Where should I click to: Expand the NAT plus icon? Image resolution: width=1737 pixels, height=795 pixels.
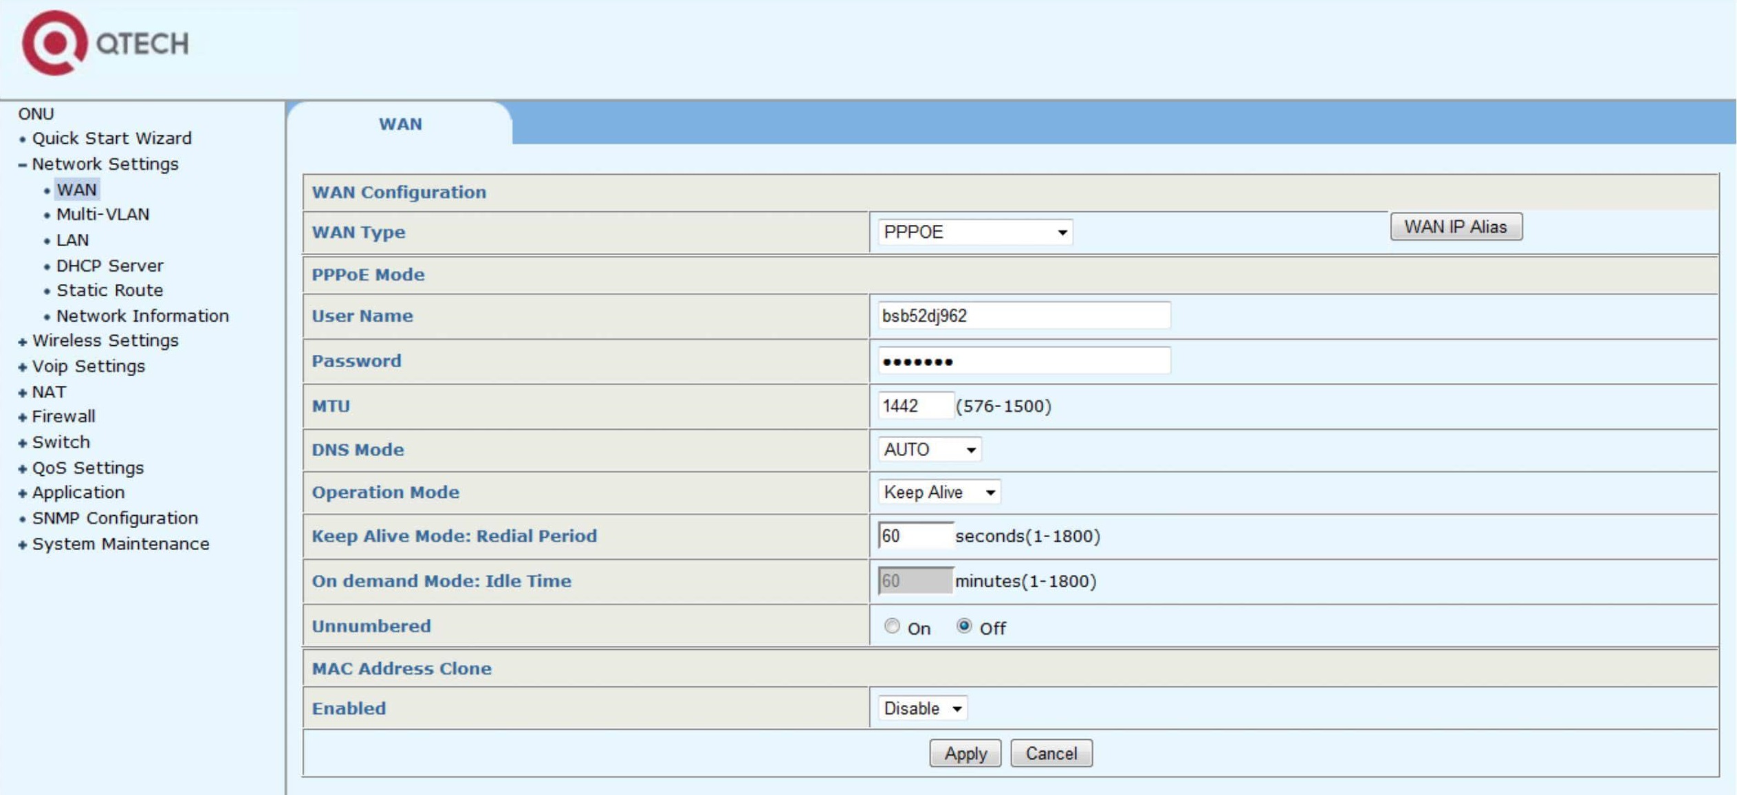pyautogui.click(x=23, y=393)
